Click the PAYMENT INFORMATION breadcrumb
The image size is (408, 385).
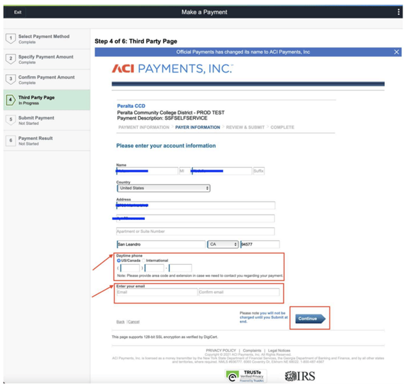(x=143, y=127)
